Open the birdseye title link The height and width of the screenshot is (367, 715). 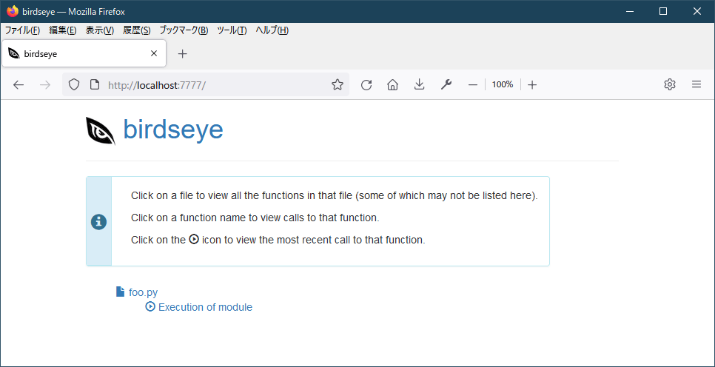[172, 129]
